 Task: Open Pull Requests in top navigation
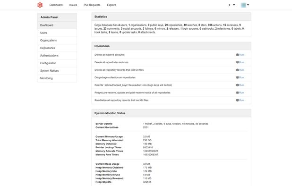pyautogui.click(x=92, y=5)
